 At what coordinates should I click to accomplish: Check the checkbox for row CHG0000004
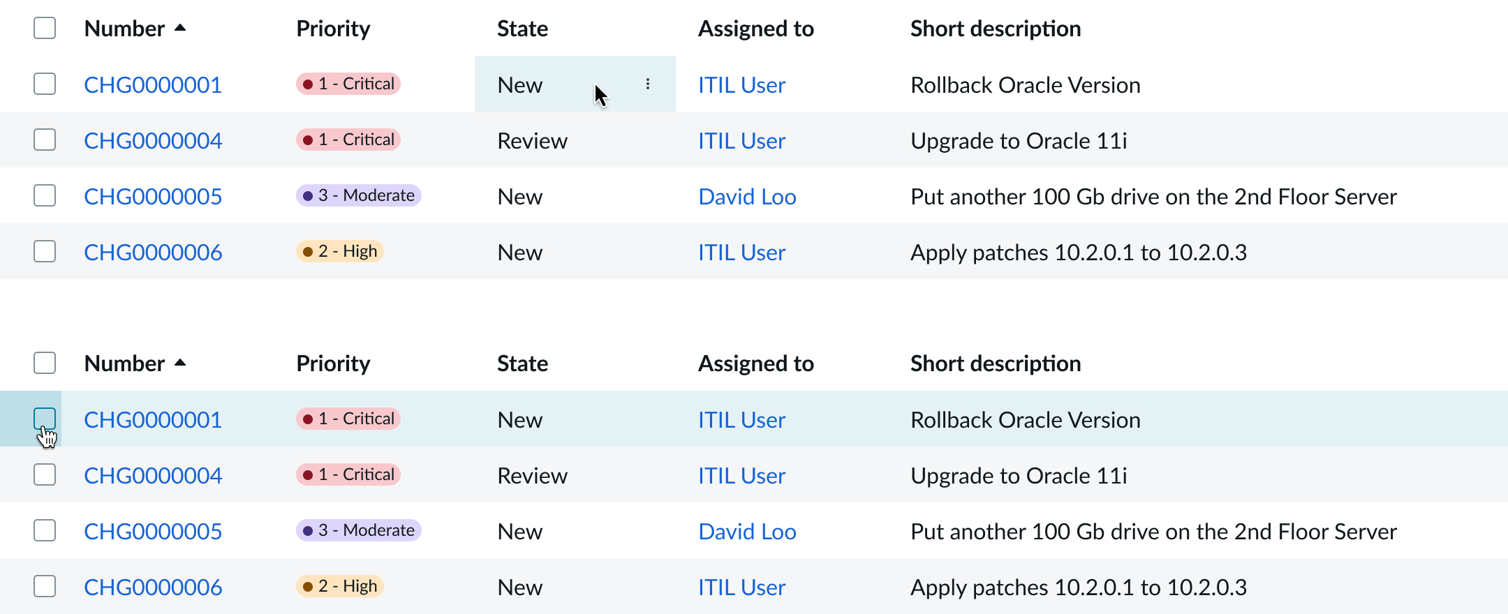coord(45,140)
